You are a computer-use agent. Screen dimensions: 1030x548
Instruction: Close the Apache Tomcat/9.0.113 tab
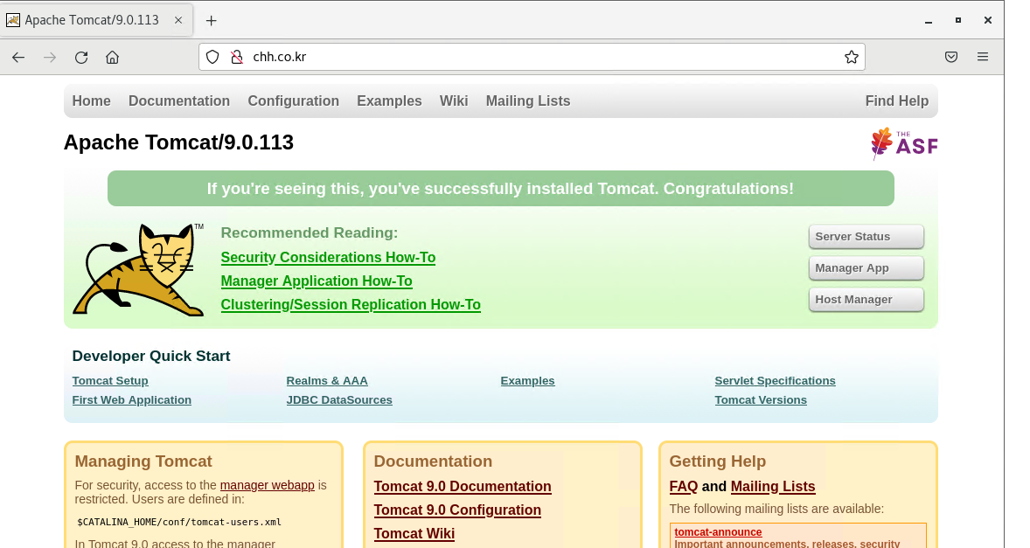(x=178, y=20)
